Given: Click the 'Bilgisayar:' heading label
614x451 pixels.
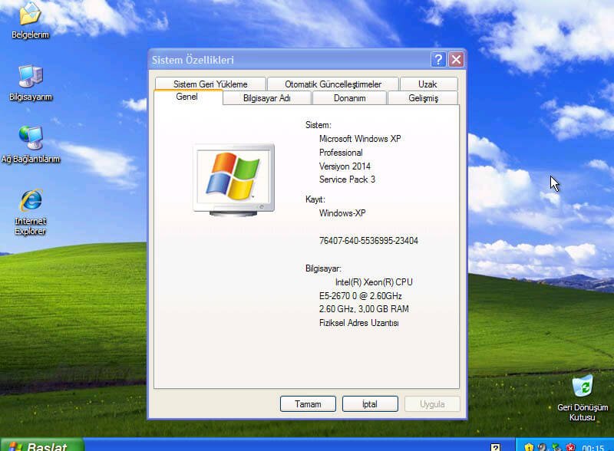Looking at the screenshot, I should click(323, 268).
